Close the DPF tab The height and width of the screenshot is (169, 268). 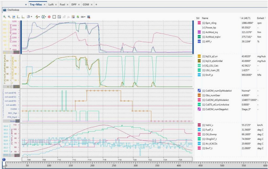(x=79, y=4)
